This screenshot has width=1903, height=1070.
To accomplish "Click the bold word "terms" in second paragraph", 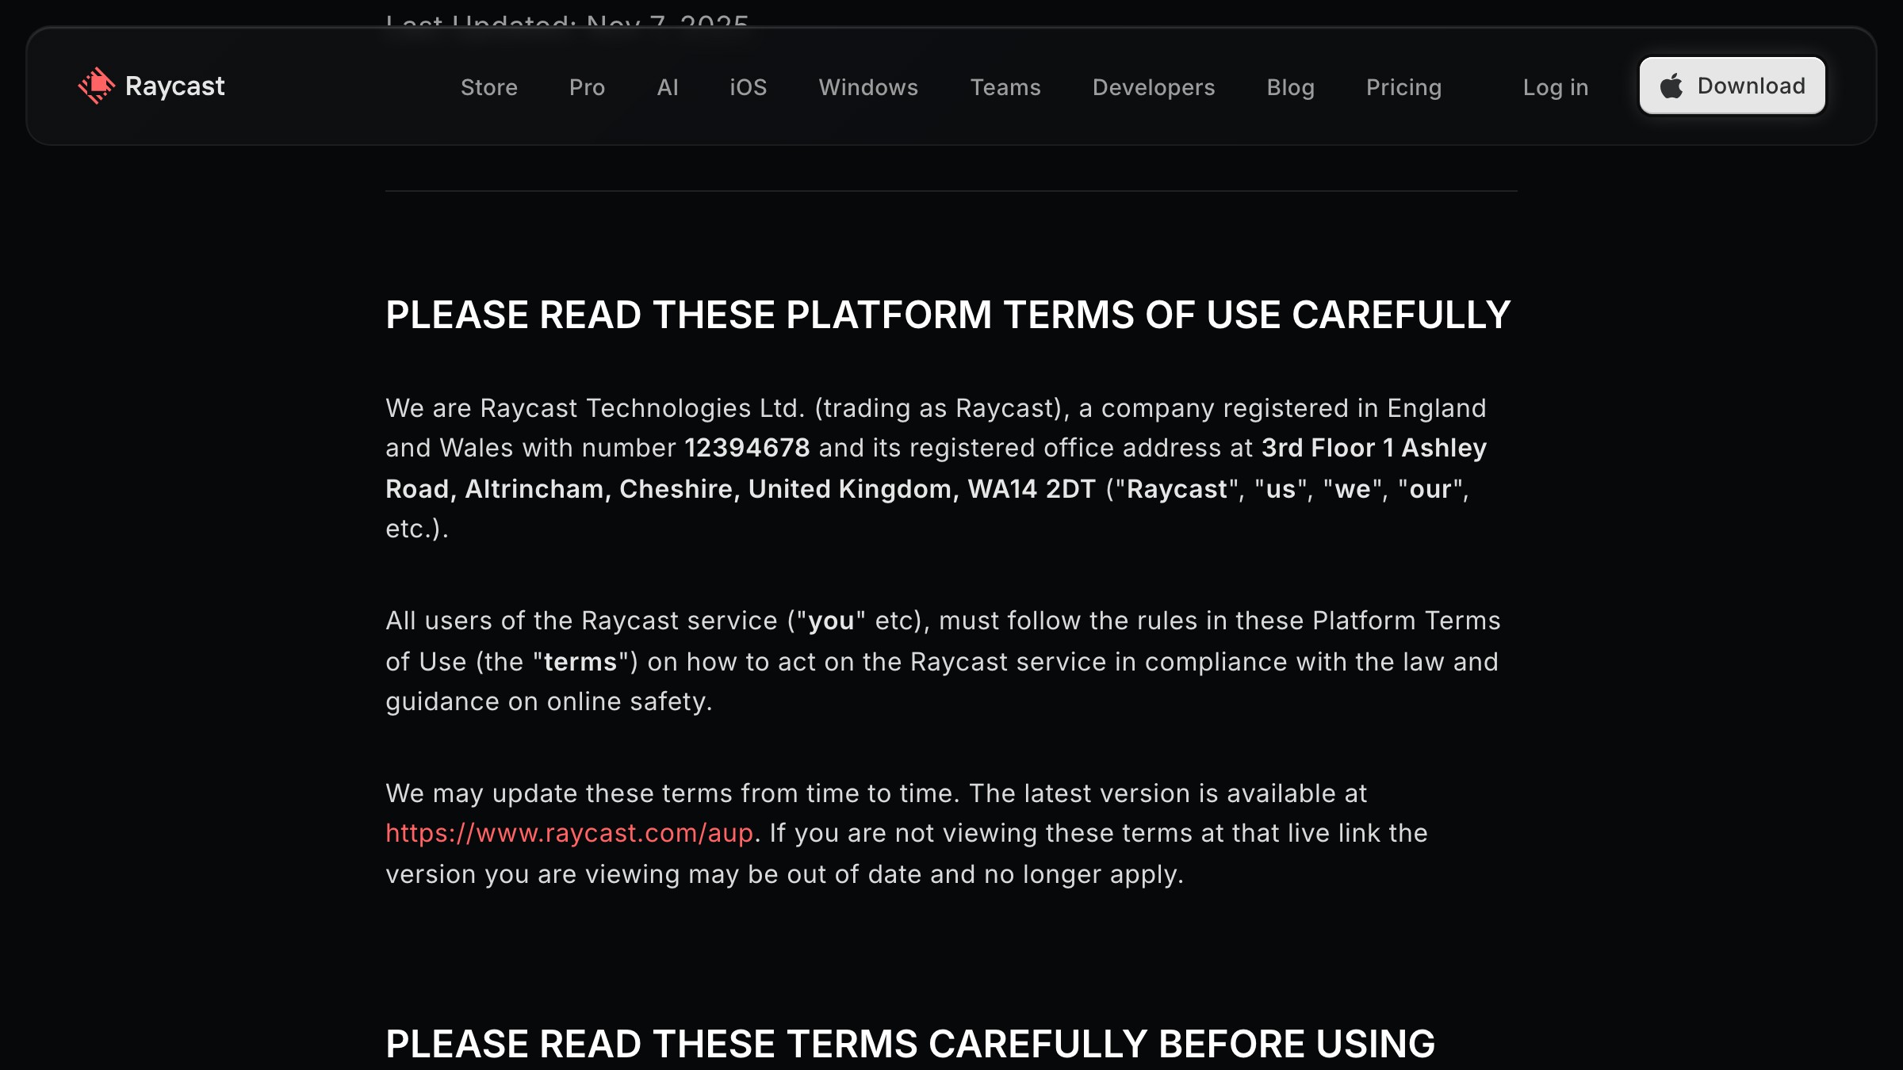I will click(580, 662).
